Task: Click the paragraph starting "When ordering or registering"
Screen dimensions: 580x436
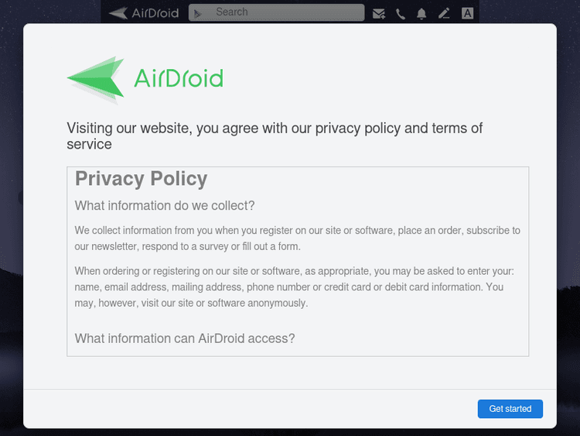Action: coord(294,287)
